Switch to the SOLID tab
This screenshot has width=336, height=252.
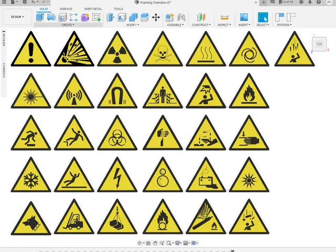[x=44, y=9]
